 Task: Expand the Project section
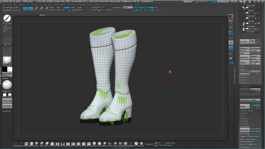pos(243,80)
